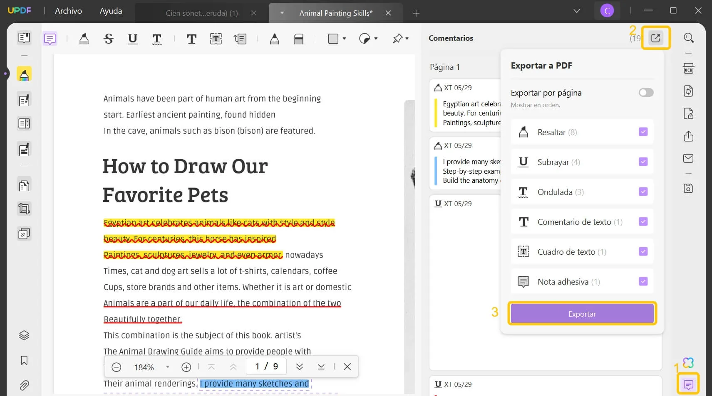The height and width of the screenshot is (396, 712).
Task: Select the highlight tool in toolbar
Action: click(x=84, y=39)
